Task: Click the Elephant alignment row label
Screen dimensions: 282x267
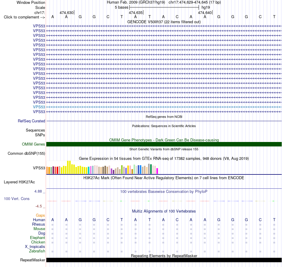Action: pos(37,238)
